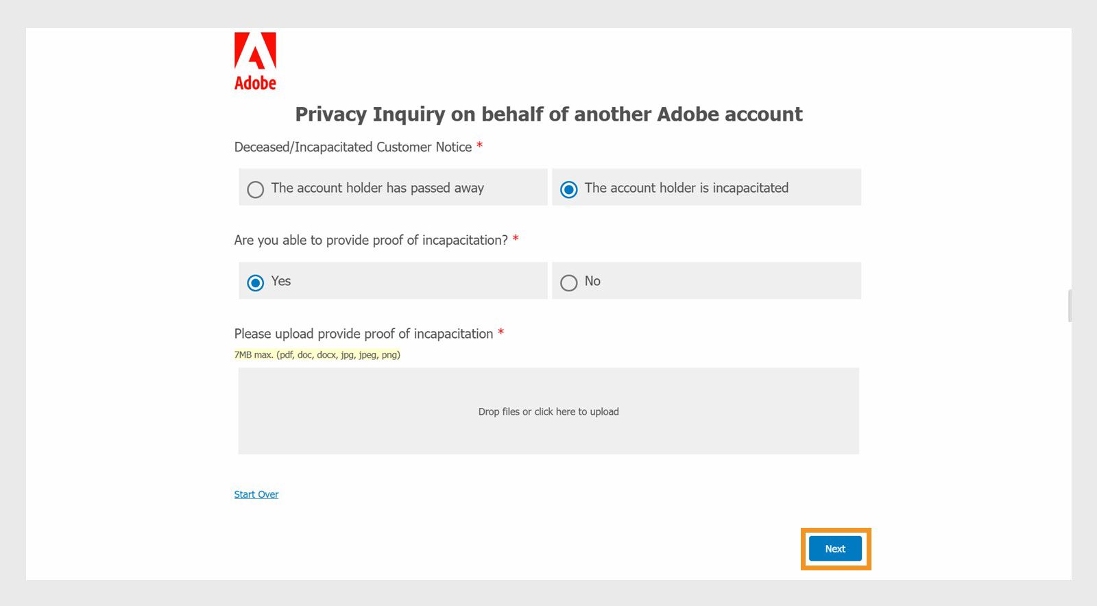
Task: Click red asterisk beside Customer Notice label
Action: pos(480,145)
